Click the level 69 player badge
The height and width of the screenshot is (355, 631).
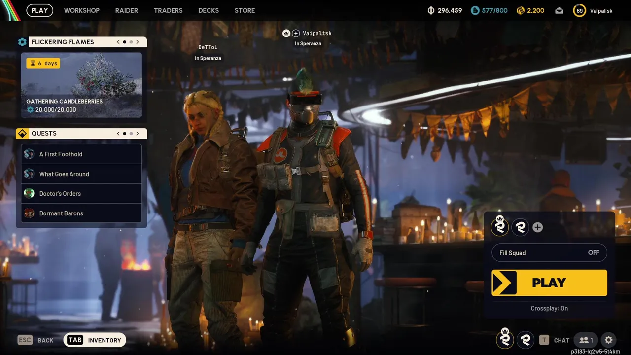point(579,10)
